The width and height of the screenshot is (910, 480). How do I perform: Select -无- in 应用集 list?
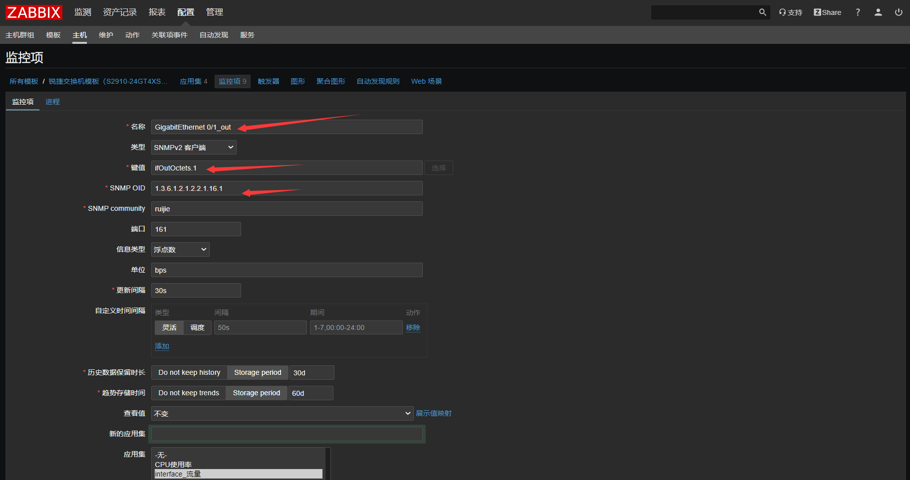click(239, 455)
